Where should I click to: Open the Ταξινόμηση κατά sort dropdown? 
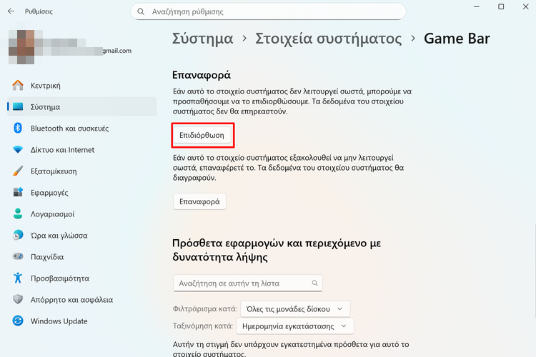(x=294, y=326)
